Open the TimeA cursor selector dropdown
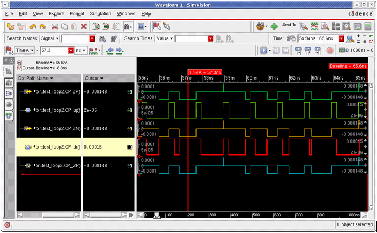 point(25,50)
